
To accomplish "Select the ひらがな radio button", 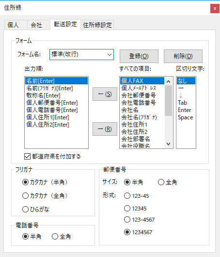I will coord(25,209).
